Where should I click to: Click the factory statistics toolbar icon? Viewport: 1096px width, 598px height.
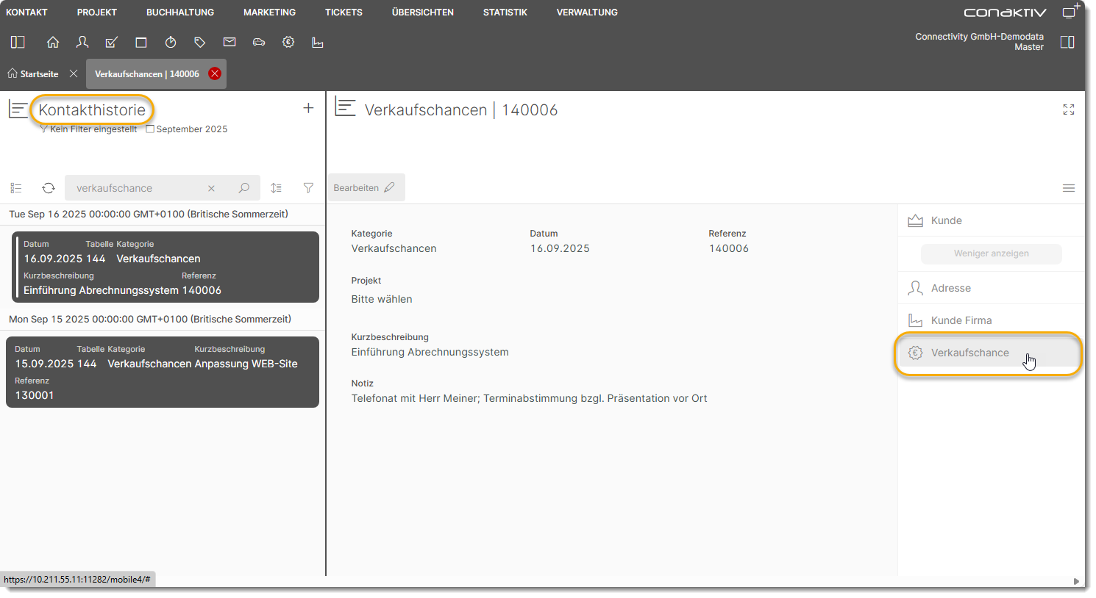pyautogui.click(x=318, y=43)
